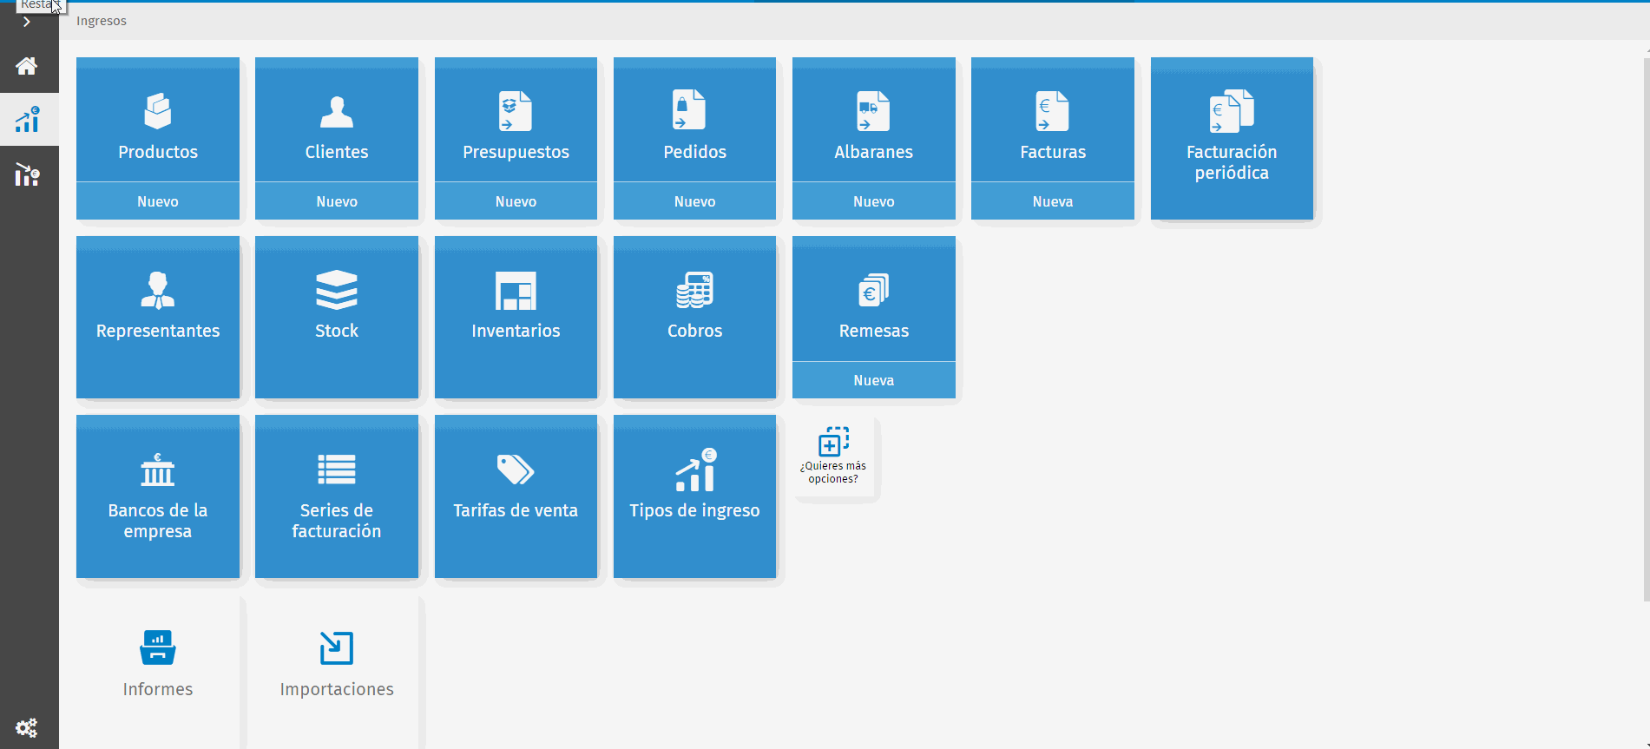The height and width of the screenshot is (749, 1650).
Task: Open settings gears in sidebar
Action: click(x=27, y=727)
